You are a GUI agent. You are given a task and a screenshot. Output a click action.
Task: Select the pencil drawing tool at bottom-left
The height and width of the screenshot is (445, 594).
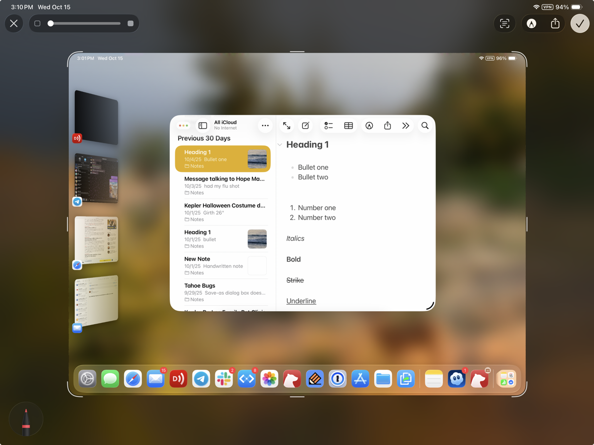click(26, 419)
